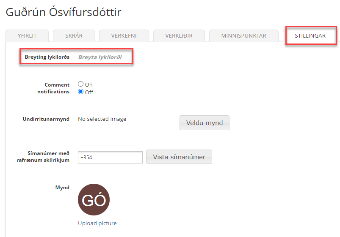Viewport: 340px width, 237px height.
Task: Select the Verkliðir tab
Action: [x=179, y=36]
